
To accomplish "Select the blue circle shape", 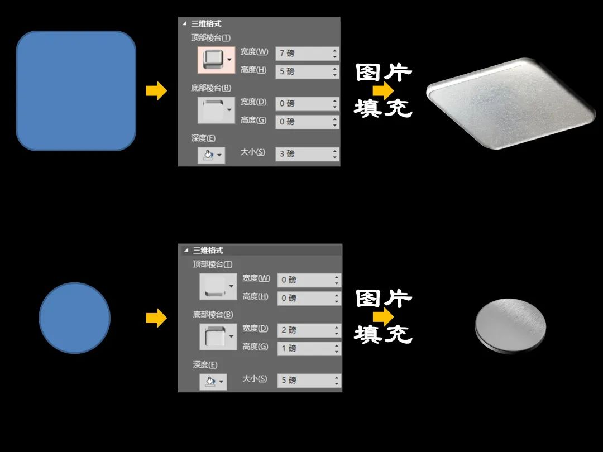I will pyautogui.click(x=75, y=318).
